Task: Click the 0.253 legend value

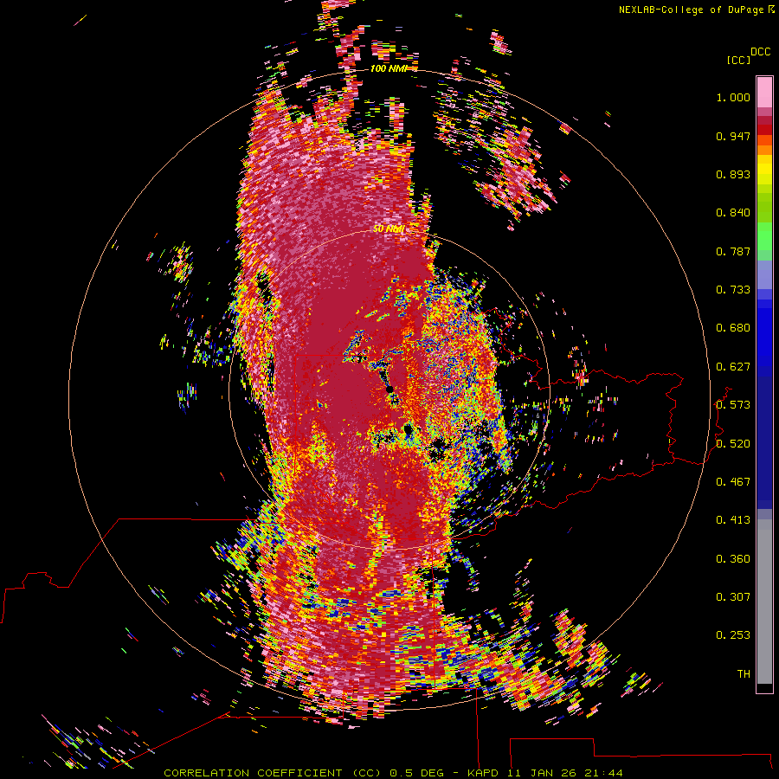Action: (733, 635)
